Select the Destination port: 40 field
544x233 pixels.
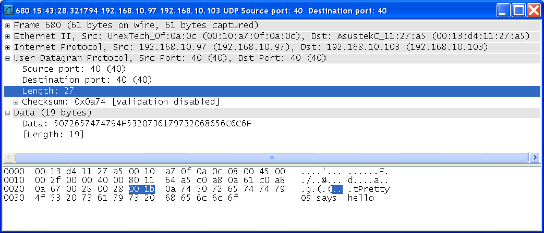87,80
